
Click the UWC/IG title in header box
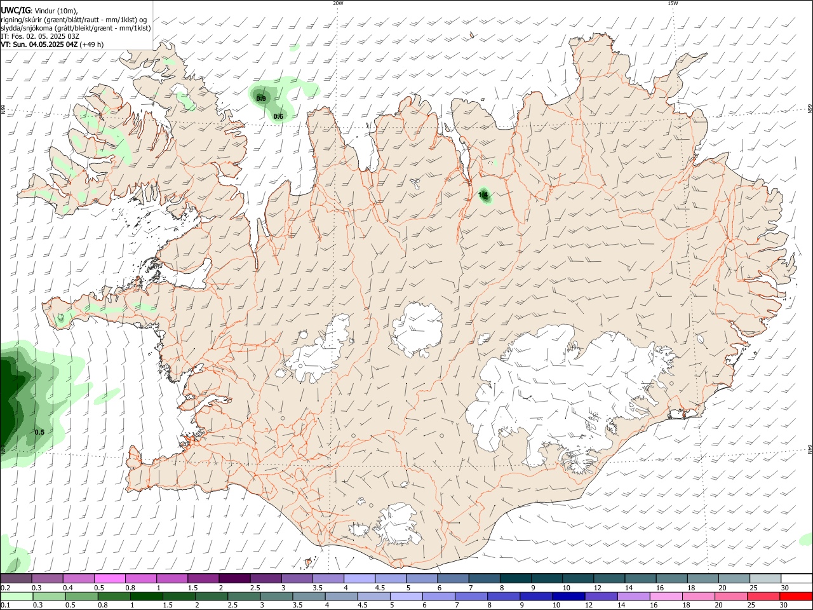16,10
